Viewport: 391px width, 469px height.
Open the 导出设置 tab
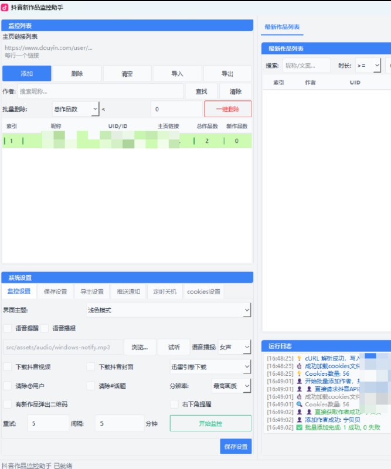(92, 291)
